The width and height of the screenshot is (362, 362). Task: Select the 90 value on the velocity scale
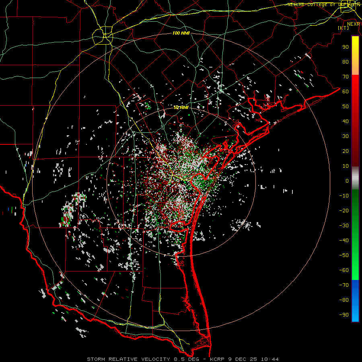click(346, 47)
